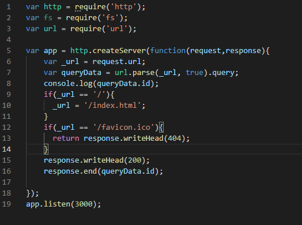Viewport: 302px width, 225px height.
Task: Place cursor on createServer
Action: [119, 51]
